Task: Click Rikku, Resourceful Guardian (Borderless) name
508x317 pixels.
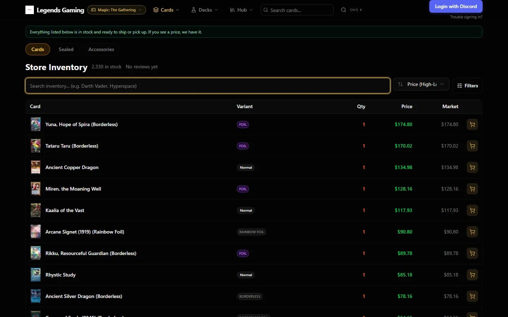Action: click(91, 253)
